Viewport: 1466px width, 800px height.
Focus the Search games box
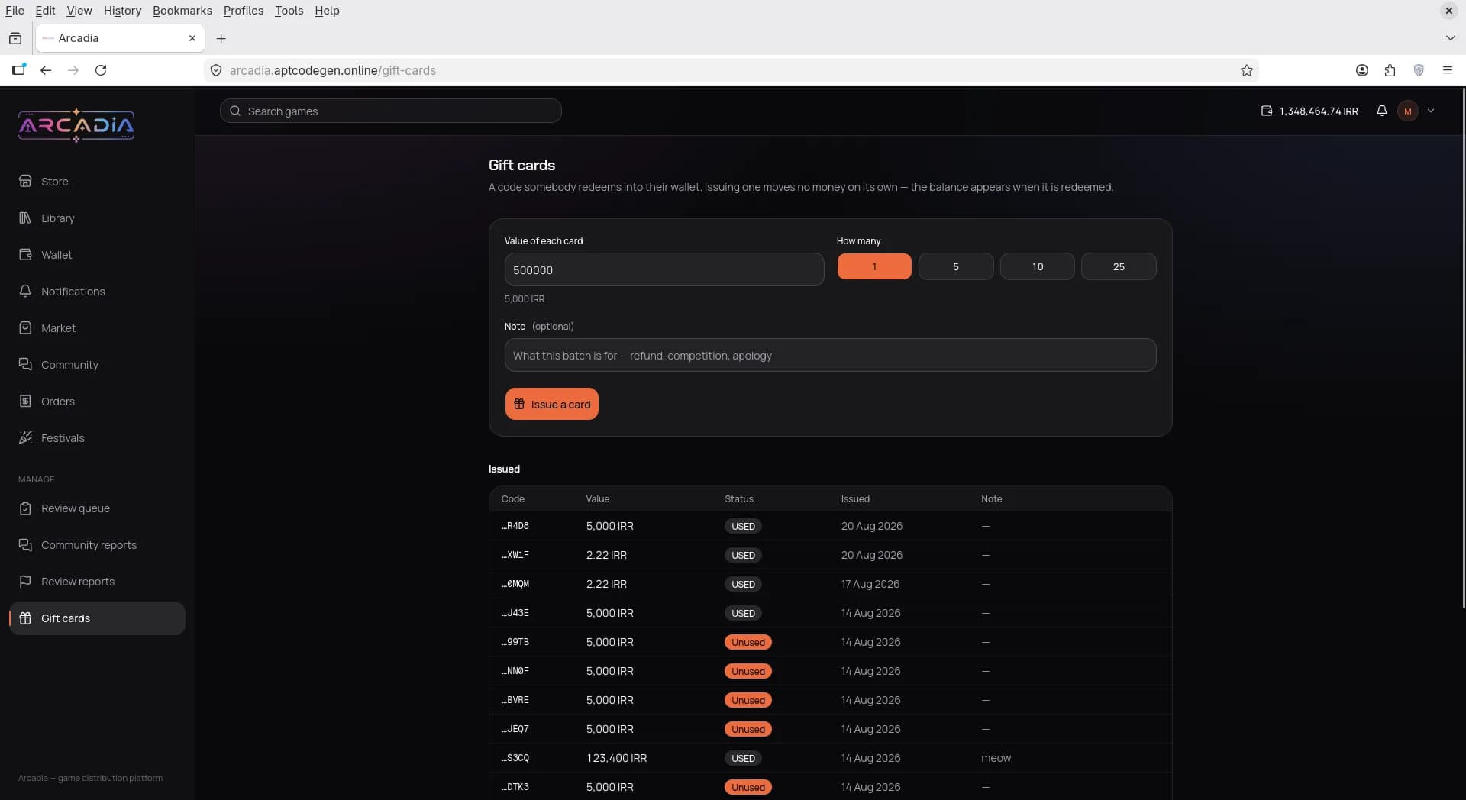(x=391, y=111)
